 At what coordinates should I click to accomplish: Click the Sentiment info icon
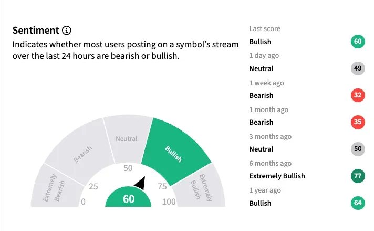[67, 31]
